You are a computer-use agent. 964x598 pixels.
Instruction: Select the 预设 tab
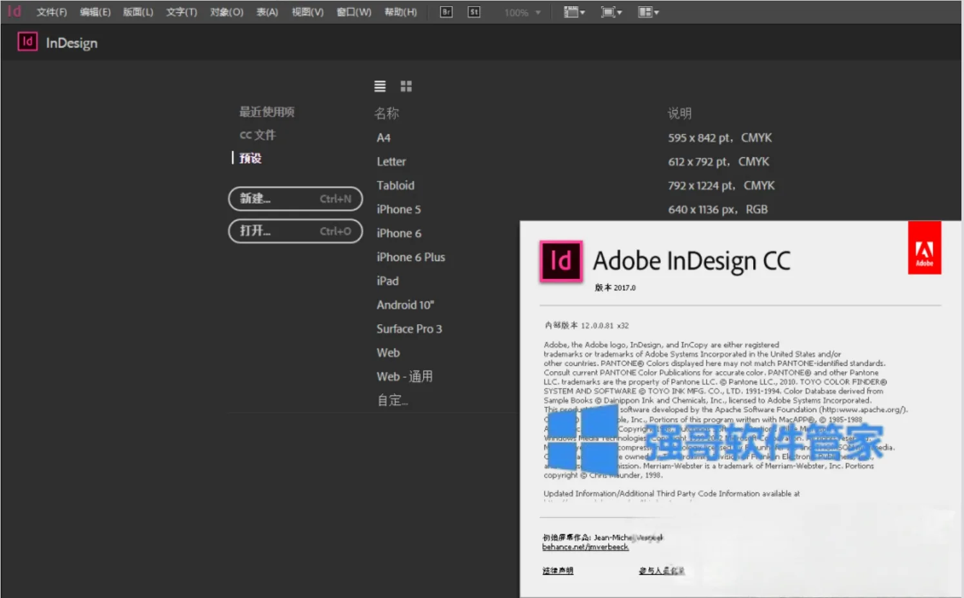coord(250,158)
